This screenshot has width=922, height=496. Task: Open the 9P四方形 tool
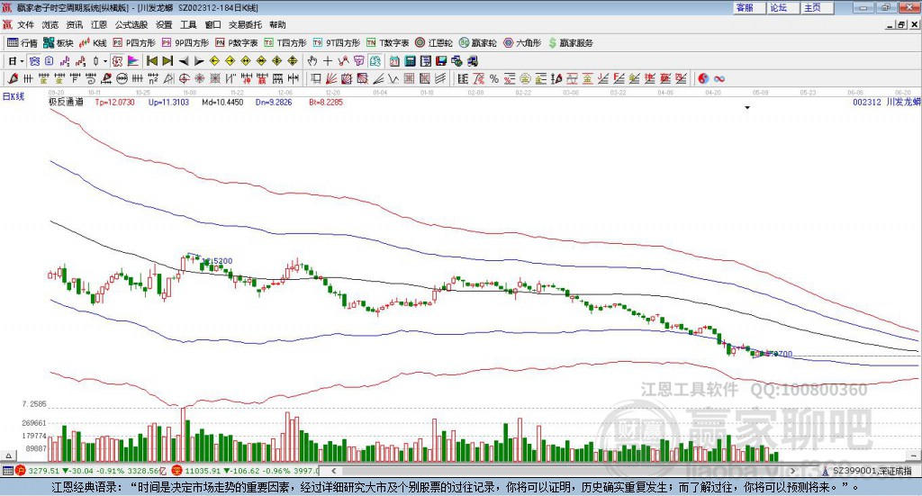(185, 43)
